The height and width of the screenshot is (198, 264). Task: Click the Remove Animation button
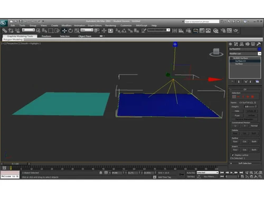pyautogui.click(x=244, y=119)
